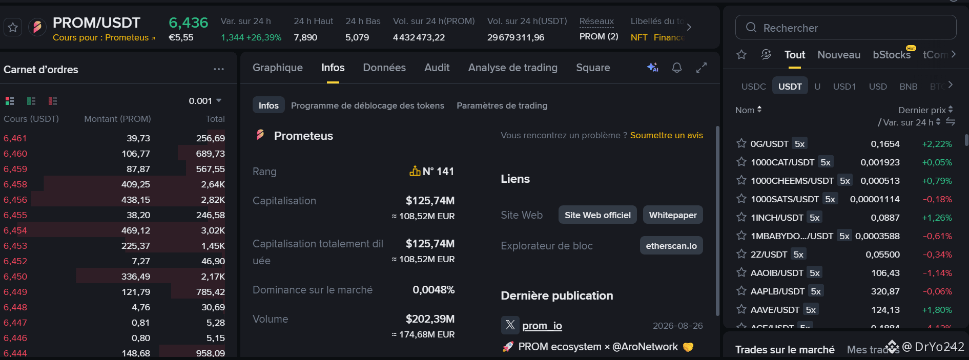Open etherscan.io block explorer

(671, 246)
